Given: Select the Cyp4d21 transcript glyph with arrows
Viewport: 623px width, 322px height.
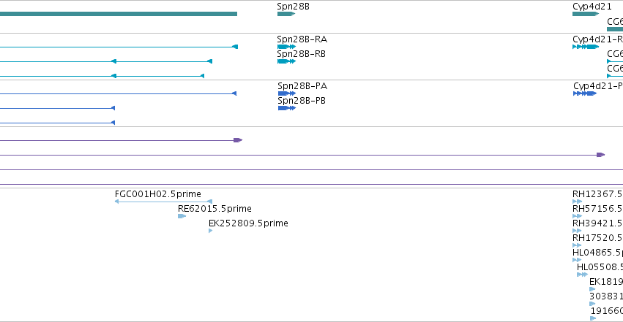Looking at the screenshot, I should [586, 47].
